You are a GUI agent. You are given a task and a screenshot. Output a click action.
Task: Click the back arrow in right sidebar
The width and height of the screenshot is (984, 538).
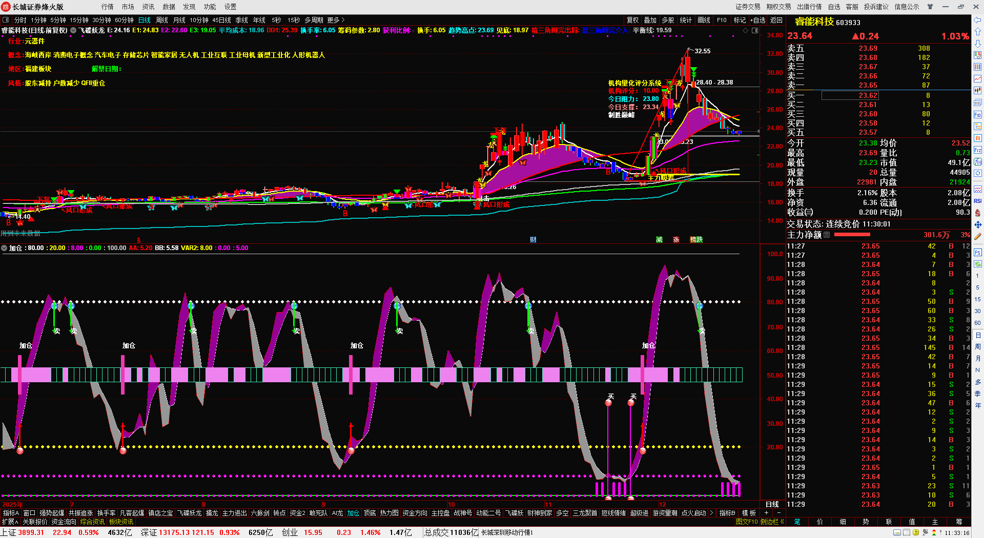(978, 20)
